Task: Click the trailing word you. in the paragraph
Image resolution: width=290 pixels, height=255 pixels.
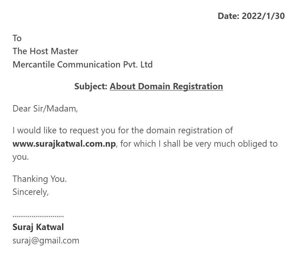Action: pyautogui.click(x=21, y=157)
